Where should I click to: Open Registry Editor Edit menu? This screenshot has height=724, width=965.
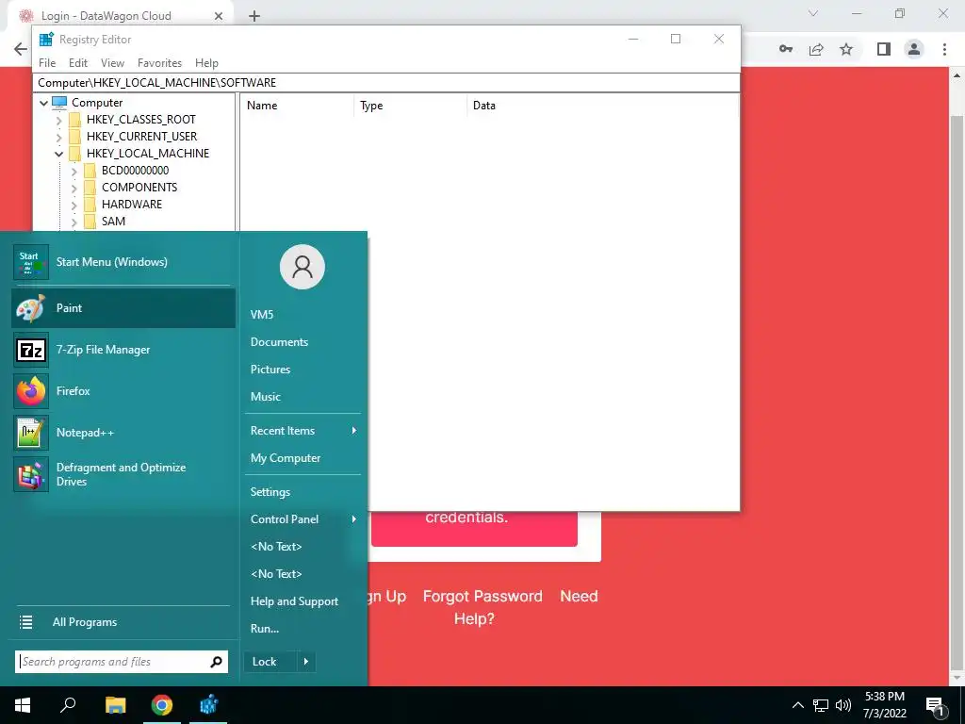pyautogui.click(x=77, y=63)
